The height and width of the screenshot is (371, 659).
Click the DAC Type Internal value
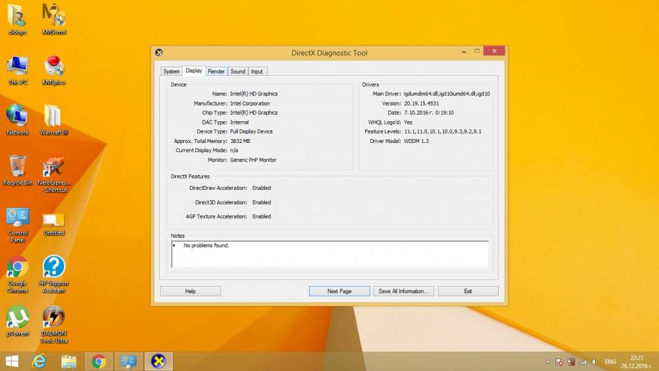coord(240,123)
